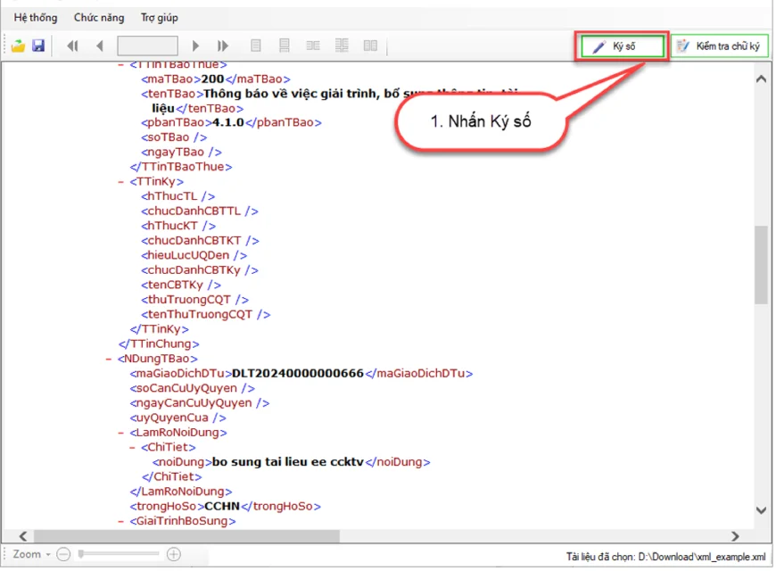Click the chucDanhCBTKT tag line
Image resolution: width=776 pixels, height=571 pixels.
click(200, 241)
